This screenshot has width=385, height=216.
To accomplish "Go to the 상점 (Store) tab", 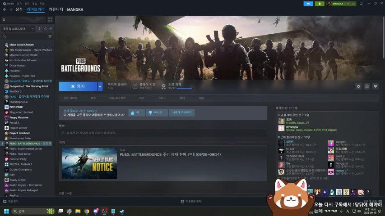I will point(19,9).
